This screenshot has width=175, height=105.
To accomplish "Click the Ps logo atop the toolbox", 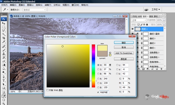I will 4,19.
